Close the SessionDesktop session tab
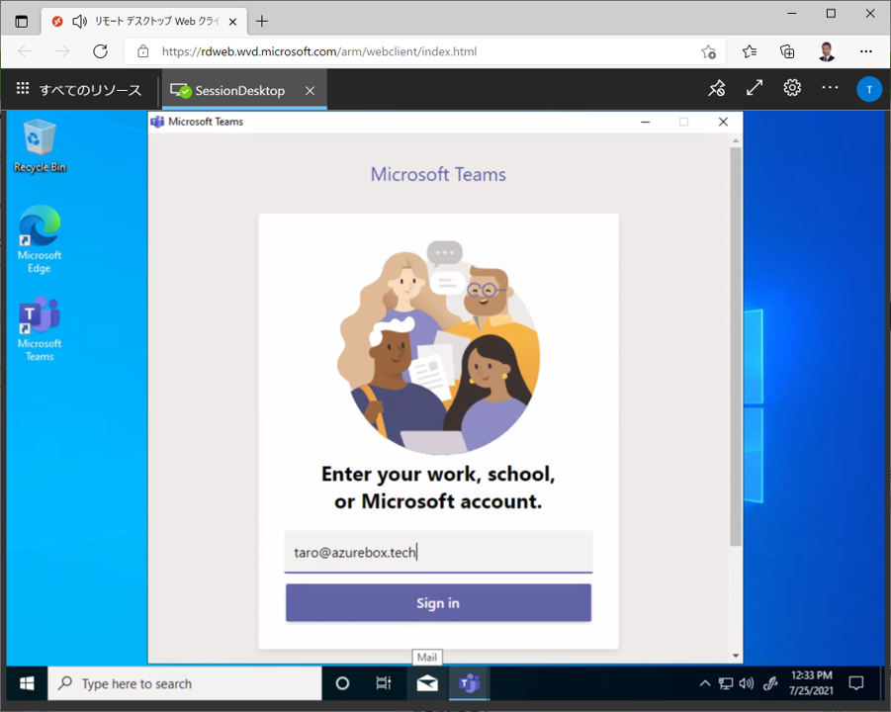The height and width of the screenshot is (712, 891). (310, 90)
